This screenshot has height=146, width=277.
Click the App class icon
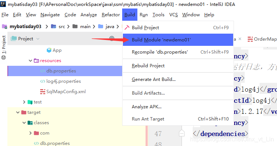(49, 50)
